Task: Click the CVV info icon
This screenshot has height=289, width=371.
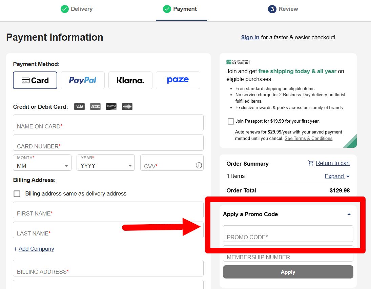Action: (199, 165)
